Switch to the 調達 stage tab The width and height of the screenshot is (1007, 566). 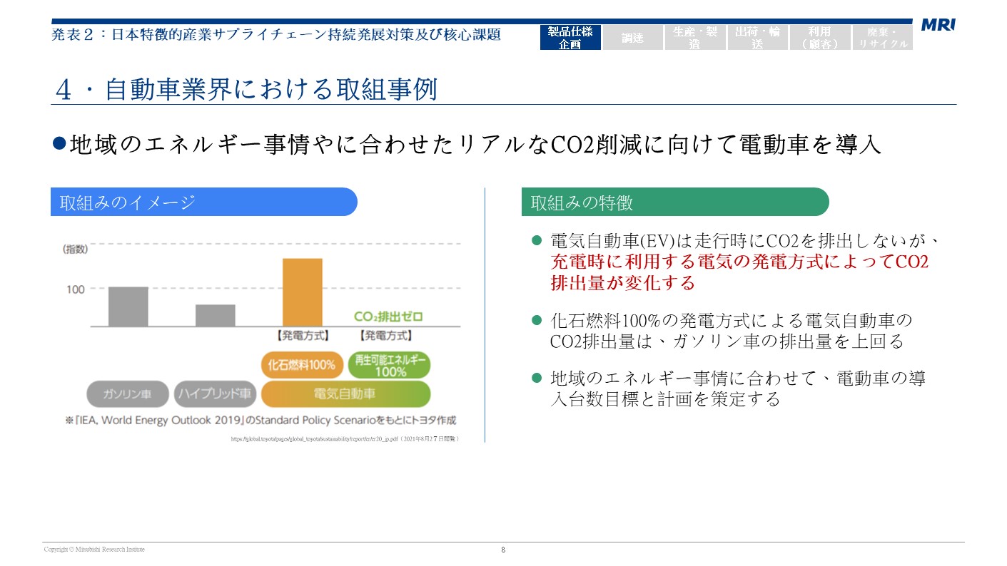click(x=632, y=38)
